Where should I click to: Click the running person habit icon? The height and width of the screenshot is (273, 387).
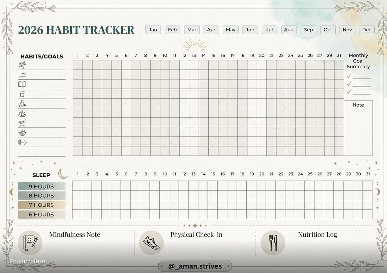[x=22, y=65]
